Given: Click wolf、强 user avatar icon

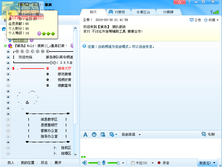Looking at the screenshot, I should 10,40.
